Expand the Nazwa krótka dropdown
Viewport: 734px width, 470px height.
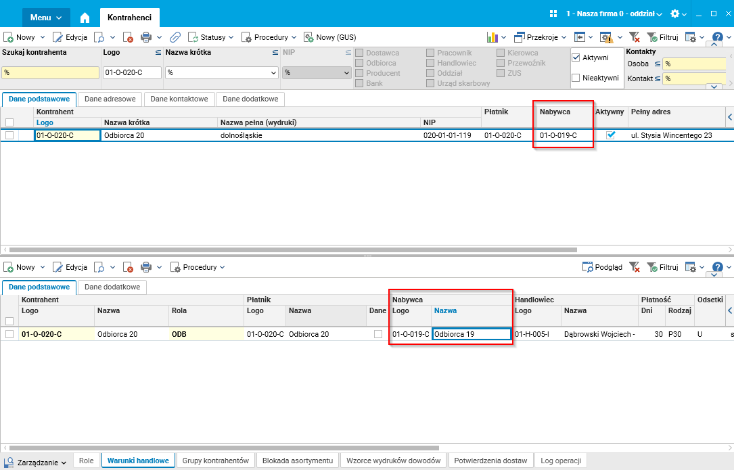click(x=273, y=72)
